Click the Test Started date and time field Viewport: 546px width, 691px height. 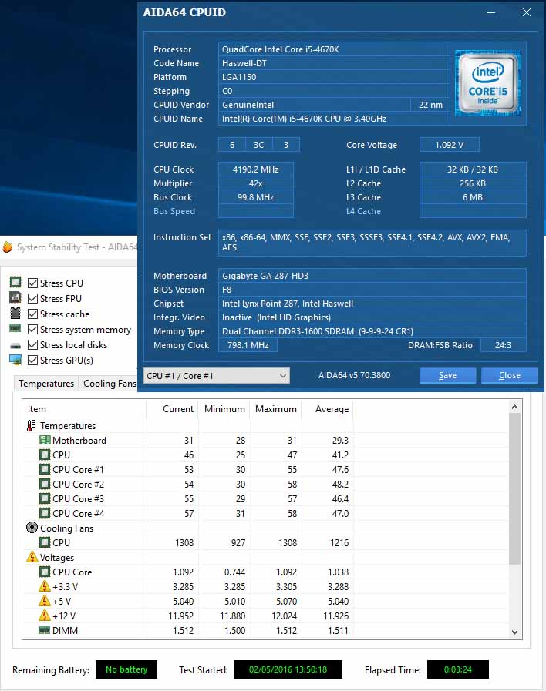pyautogui.click(x=288, y=669)
